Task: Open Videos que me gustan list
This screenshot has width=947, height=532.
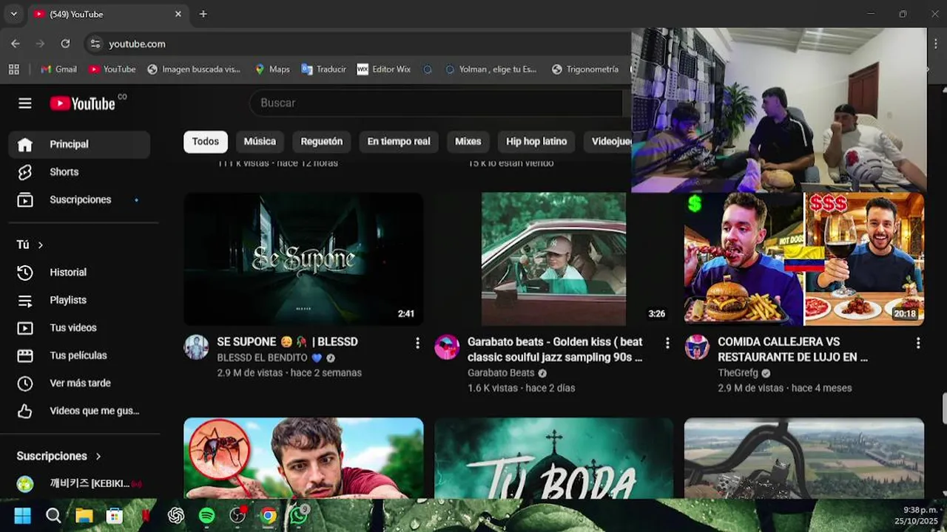Action: point(79,411)
